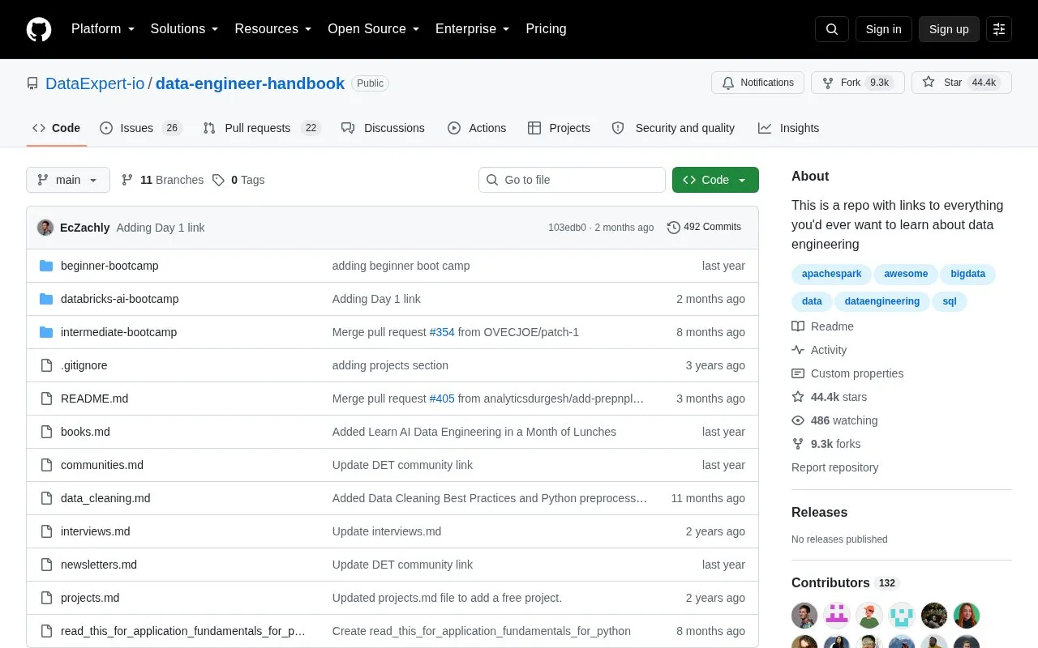Click the tag icon next to Tags
The height and width of the screenshot is (648, 1038).
tap(218, 180)
